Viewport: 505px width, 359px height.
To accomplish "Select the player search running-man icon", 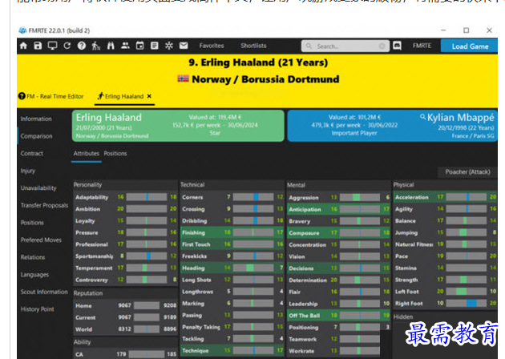I will coord(96,46).
